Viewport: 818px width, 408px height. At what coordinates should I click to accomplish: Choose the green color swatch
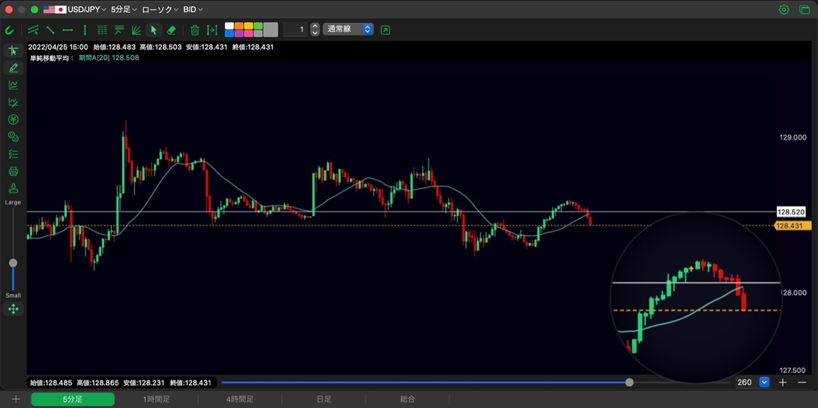click(258, 26)
